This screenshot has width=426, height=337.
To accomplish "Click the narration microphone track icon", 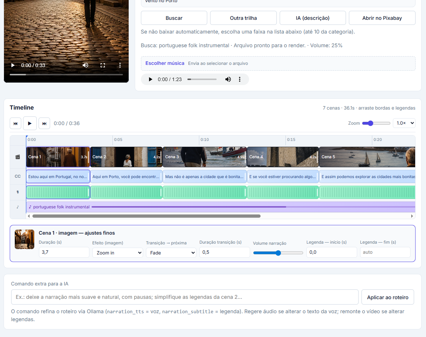I will click(18, 192).
